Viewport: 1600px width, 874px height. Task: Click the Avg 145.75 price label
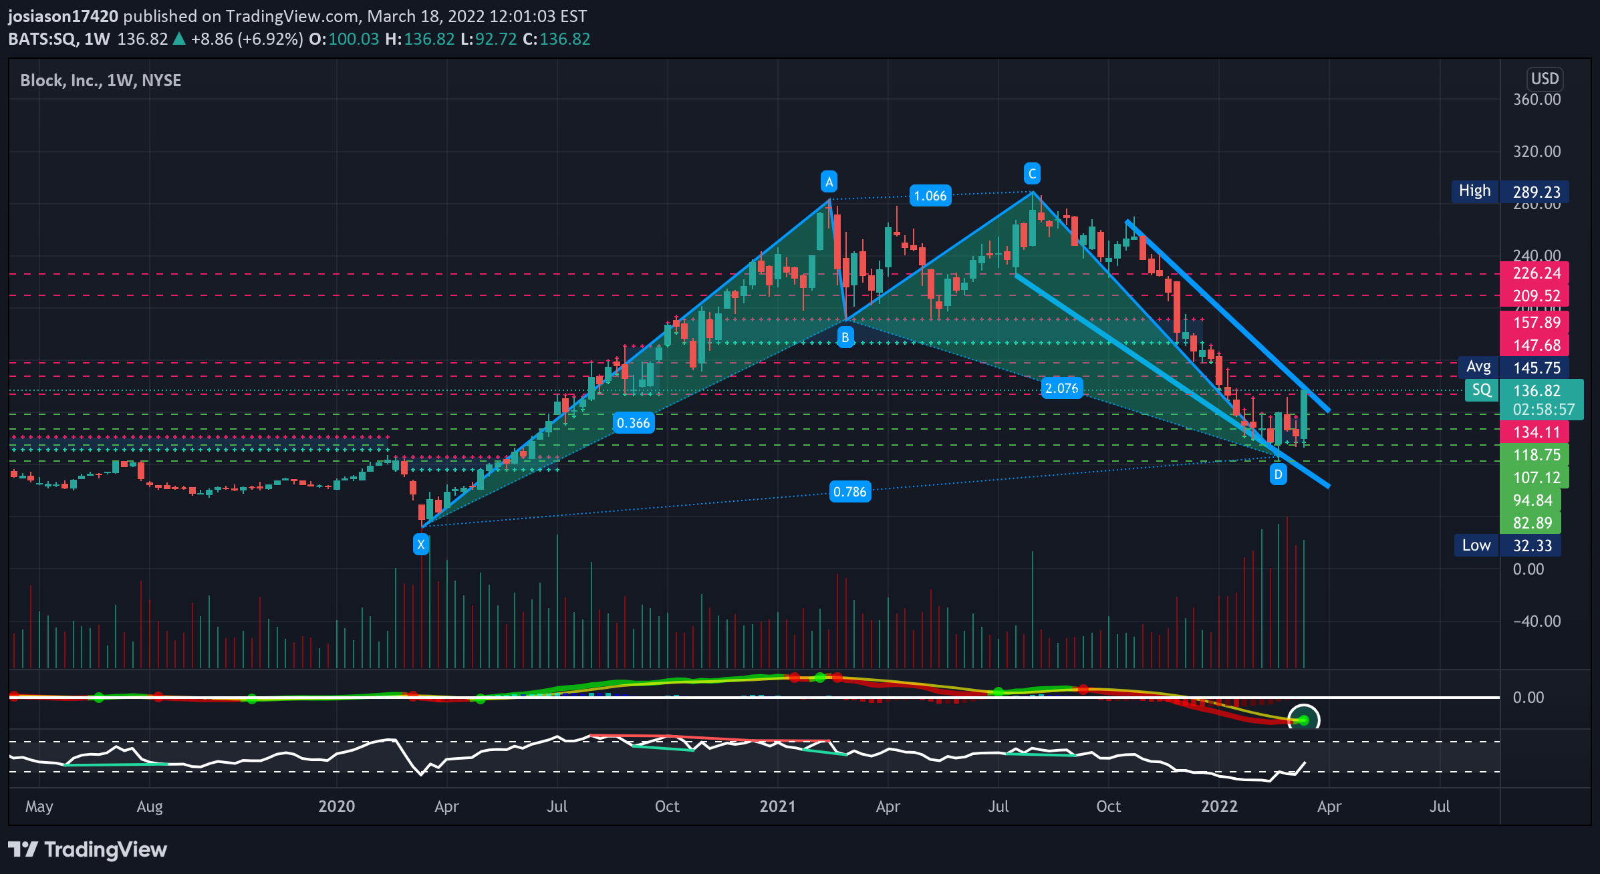click(1513, 368)
